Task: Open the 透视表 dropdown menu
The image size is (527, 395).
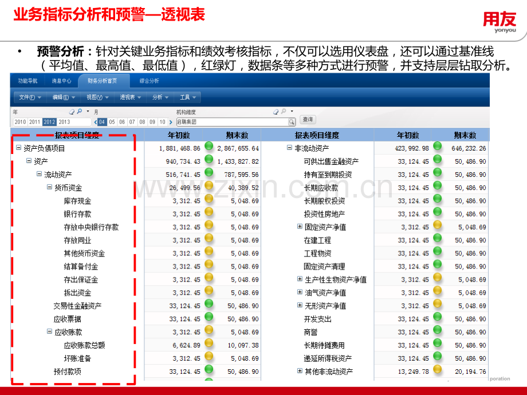Action: (x=131, y=97)
